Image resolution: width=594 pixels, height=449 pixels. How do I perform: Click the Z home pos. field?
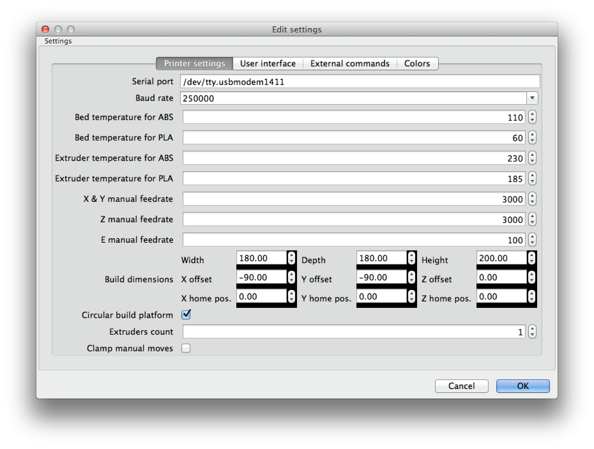point(502,296)
